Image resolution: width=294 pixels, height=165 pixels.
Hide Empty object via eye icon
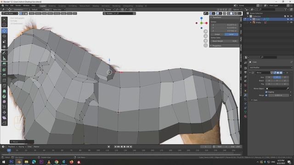click(291, 22)
